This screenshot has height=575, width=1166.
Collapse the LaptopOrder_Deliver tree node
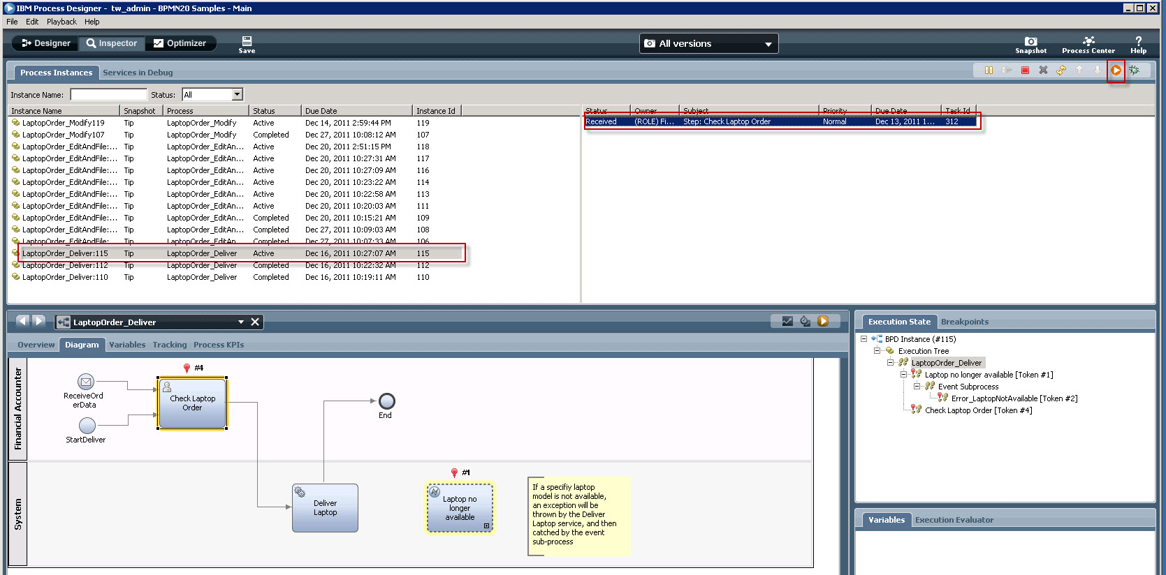(x=890, y=363)
